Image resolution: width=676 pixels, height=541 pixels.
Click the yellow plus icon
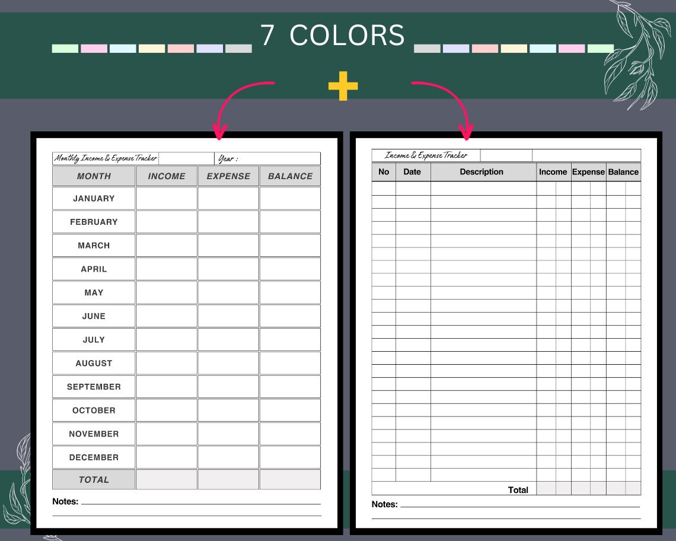point(343,86)
